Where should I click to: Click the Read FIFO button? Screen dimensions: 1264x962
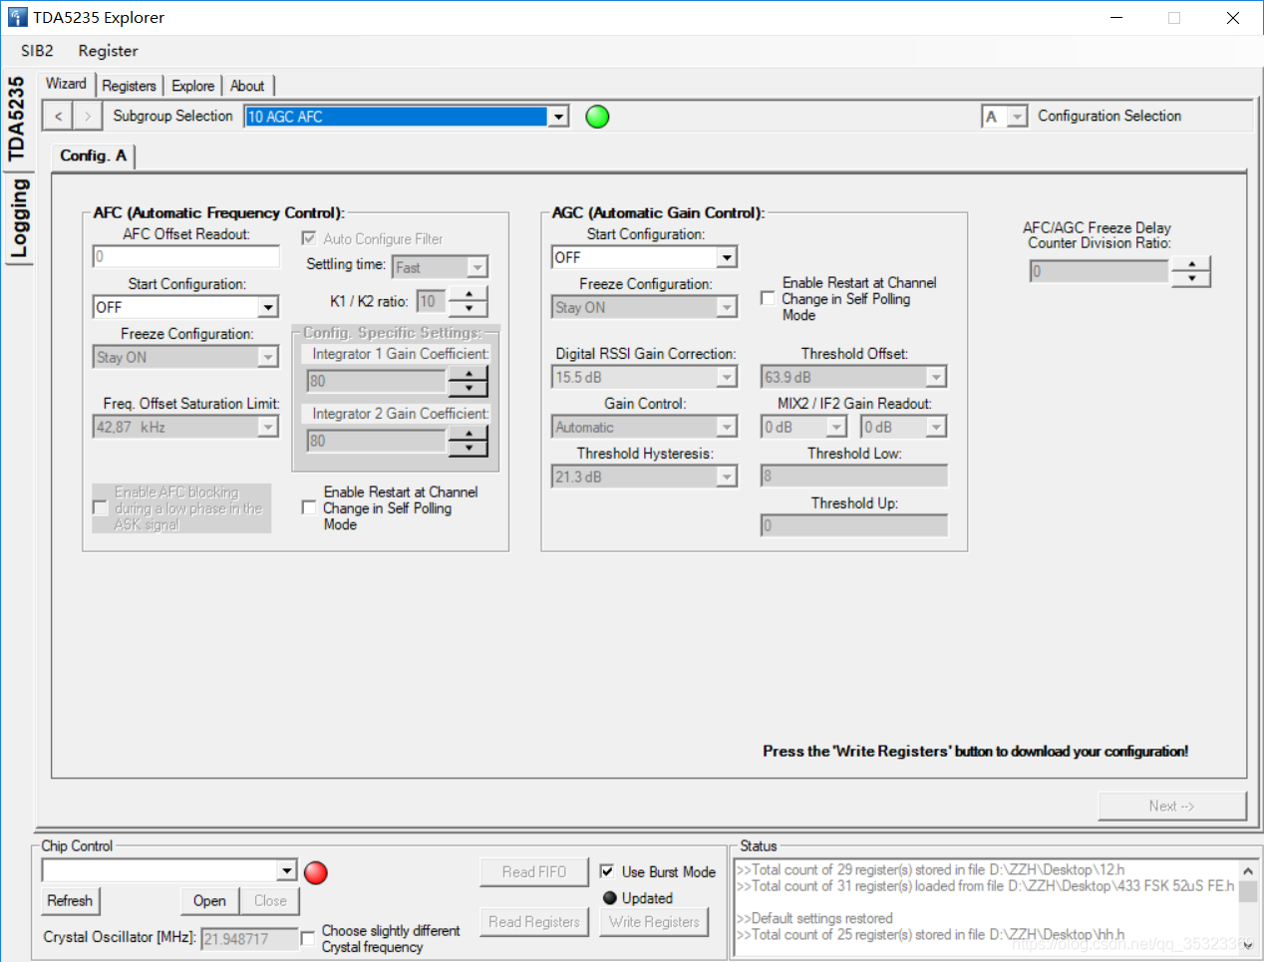(x=534, y=872)
